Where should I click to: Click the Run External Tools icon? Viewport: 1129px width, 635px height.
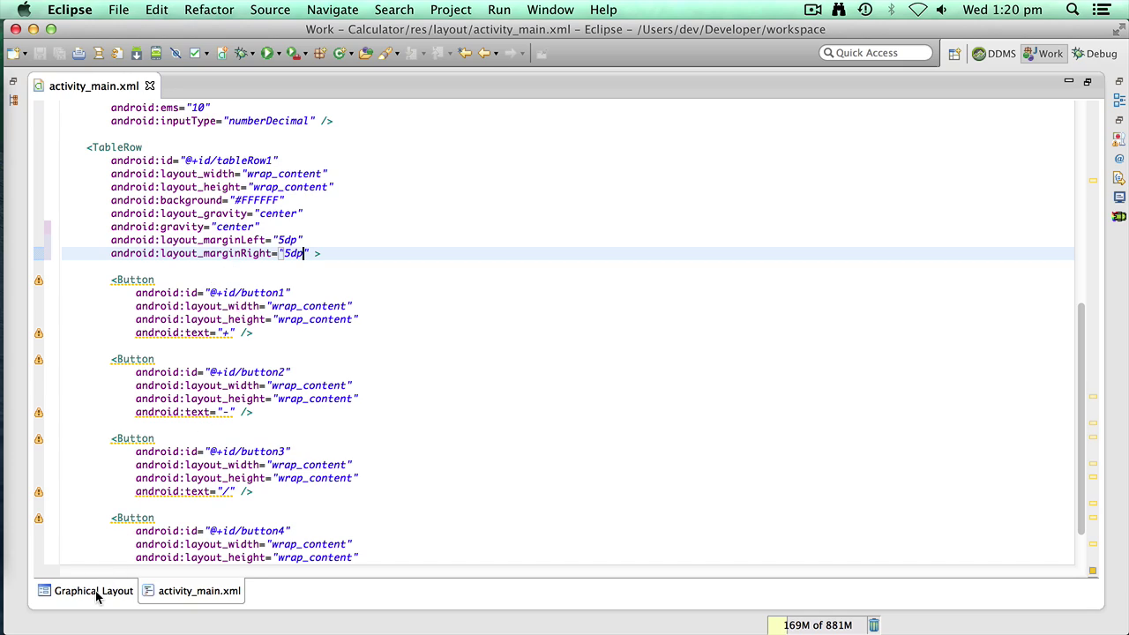292,53
